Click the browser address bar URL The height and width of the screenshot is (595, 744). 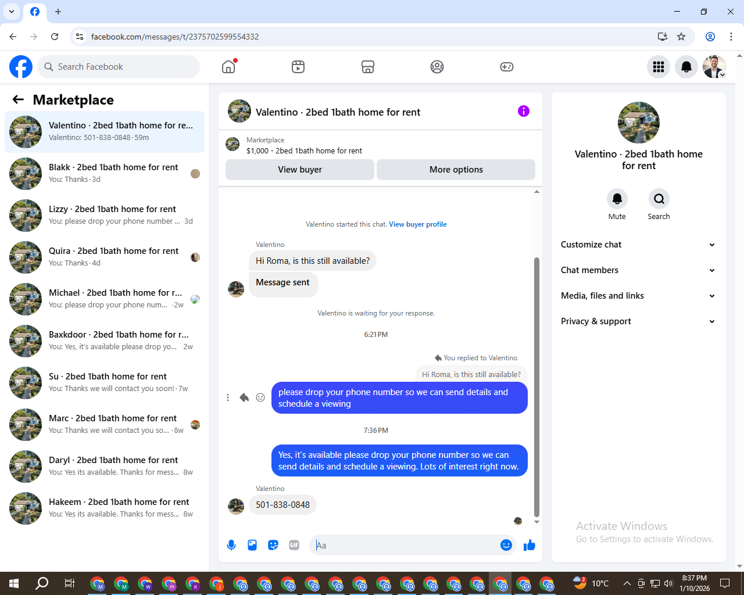(175, 37)
